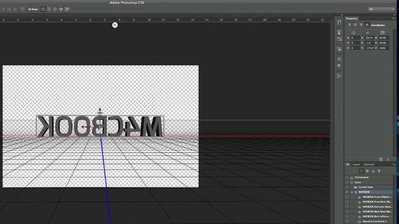Select MACBOOK Back Inflation Material row
The image size is (399, 224).
(x=368, y=217)
